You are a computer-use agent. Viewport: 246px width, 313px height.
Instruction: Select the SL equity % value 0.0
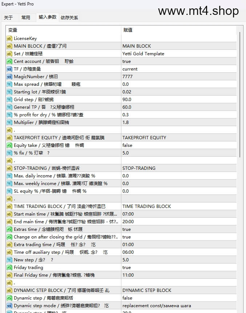[178, 191]
